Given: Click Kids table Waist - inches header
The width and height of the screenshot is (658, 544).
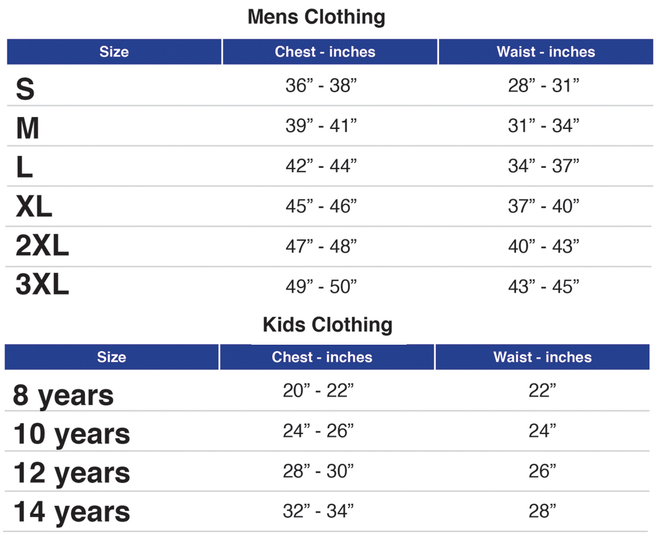Looking at the screenshot, I should coord(543,357).
